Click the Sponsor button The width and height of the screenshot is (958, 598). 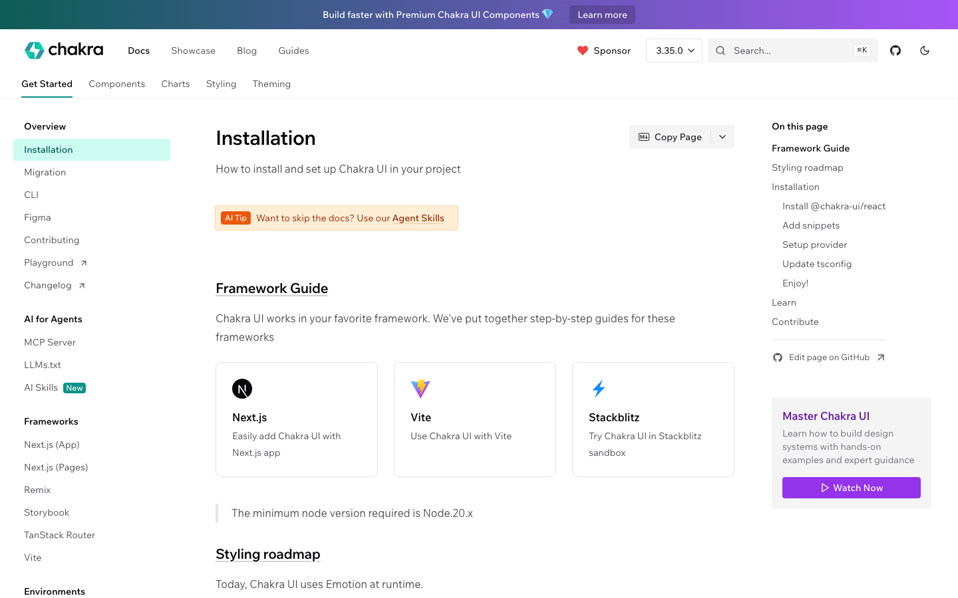pos(604,50)
